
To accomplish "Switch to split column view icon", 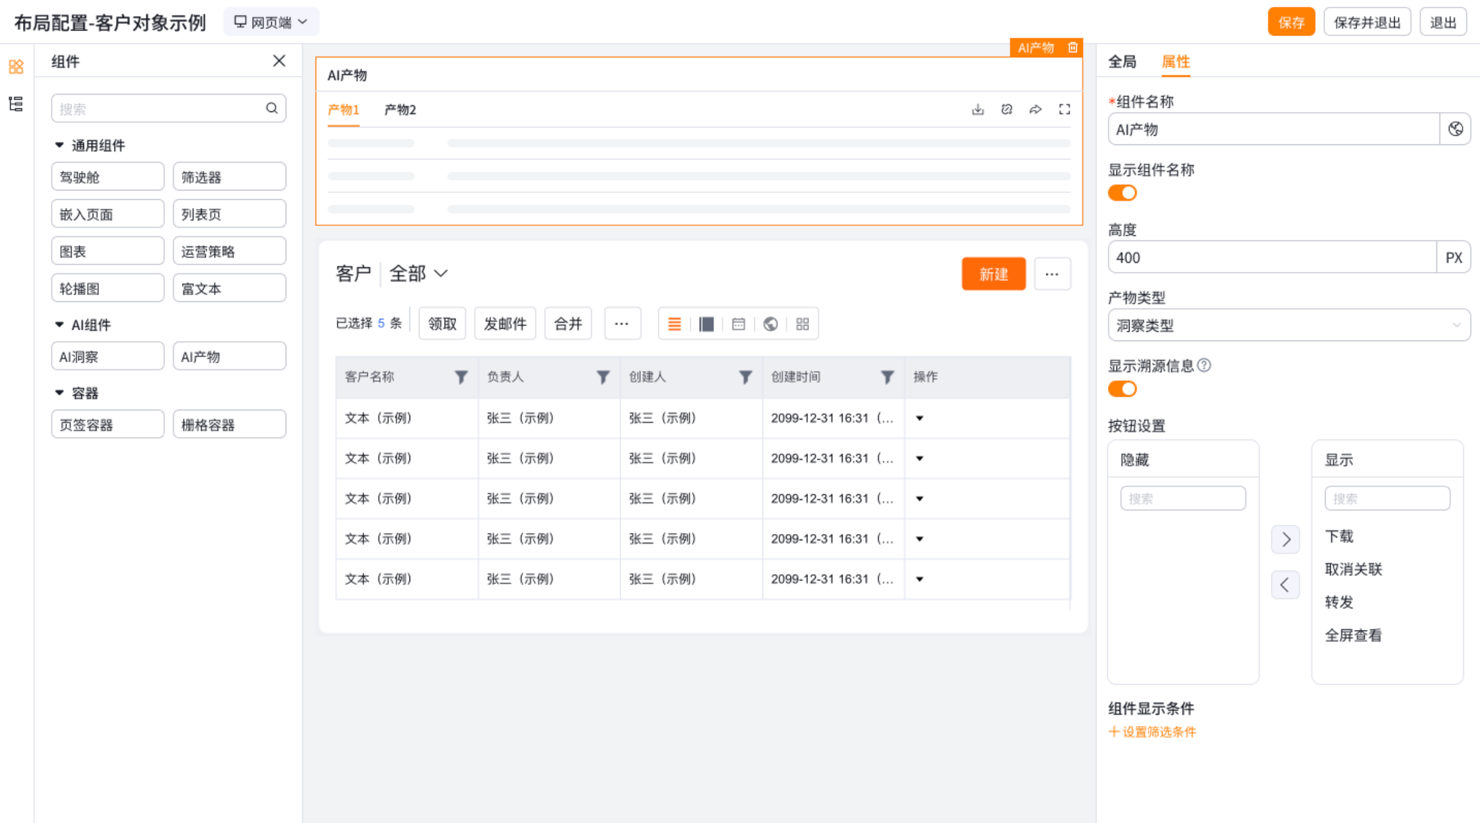I will [x=706, y=324].
